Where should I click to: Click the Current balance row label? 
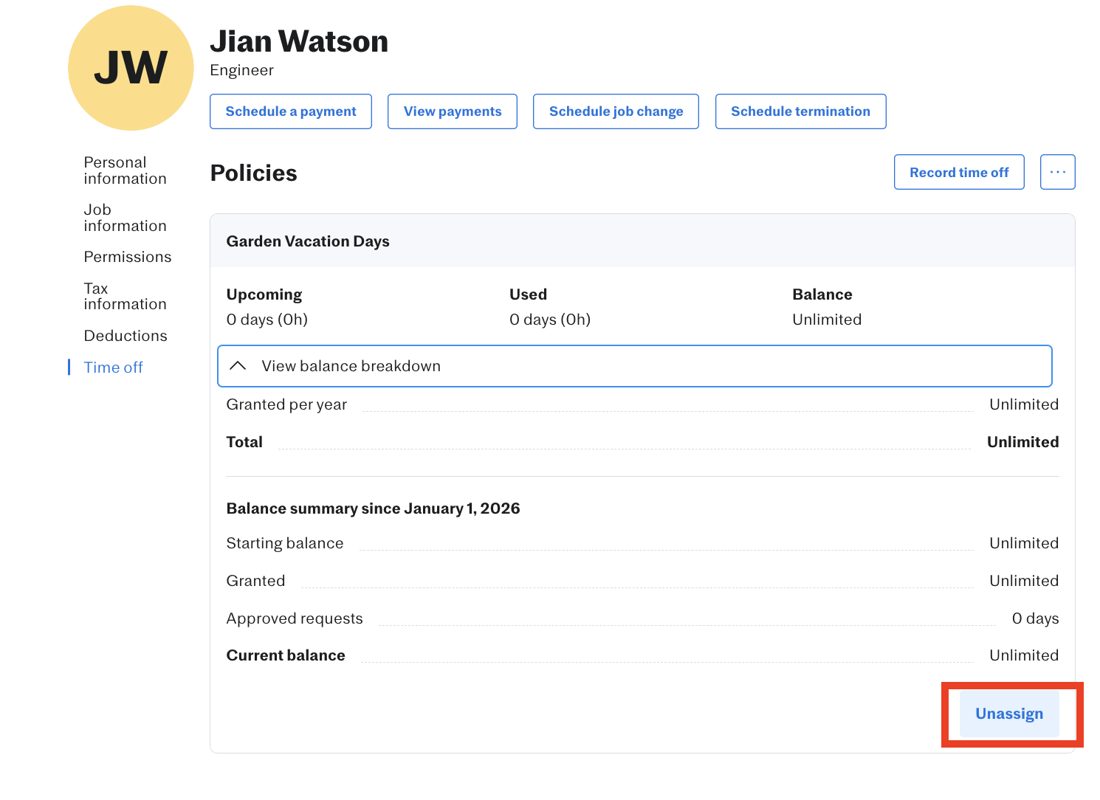click(x=286, y=655)
